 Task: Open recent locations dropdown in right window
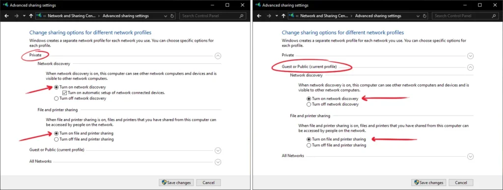[x=277, y=16]
